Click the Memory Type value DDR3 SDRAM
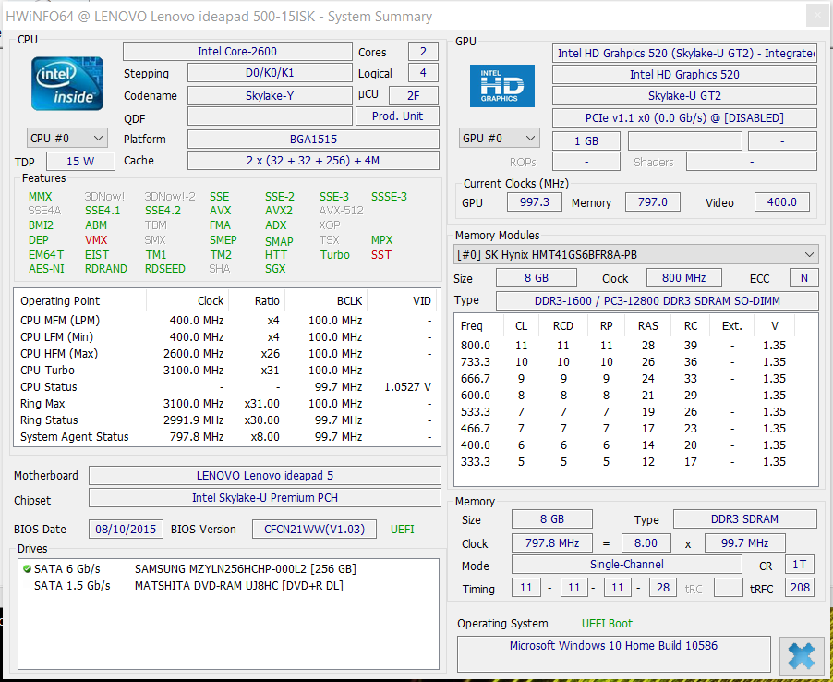The image size is (833, 682). click(745, 519)
